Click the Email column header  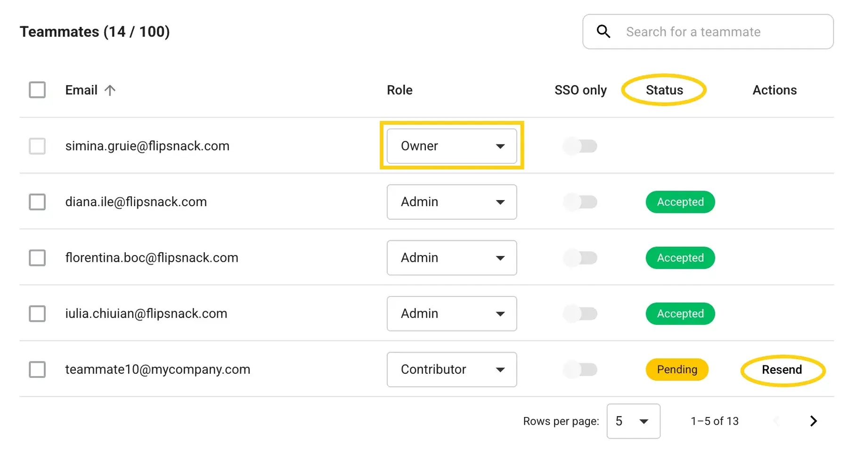pyautogui.click(x=82, y=90)
